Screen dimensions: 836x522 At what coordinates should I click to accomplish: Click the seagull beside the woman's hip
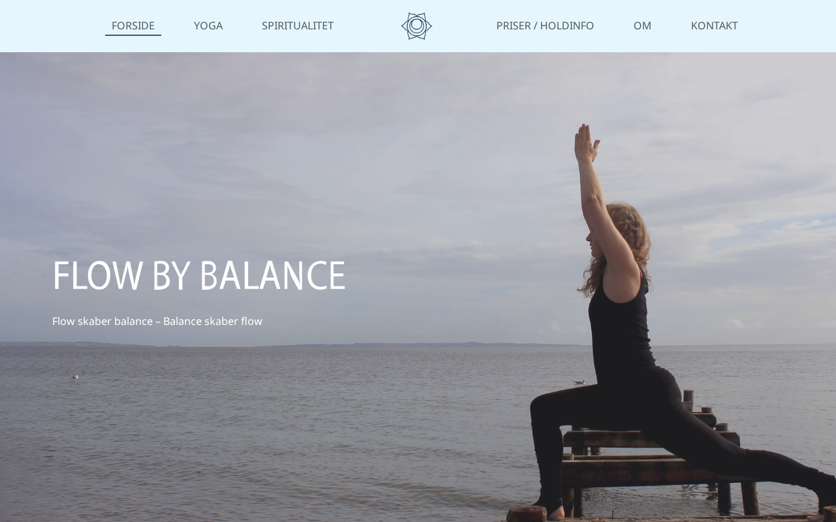coord(578,382)
